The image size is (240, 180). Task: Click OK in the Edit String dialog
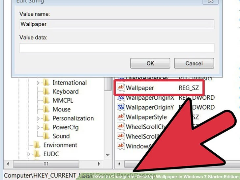(150, 63)
